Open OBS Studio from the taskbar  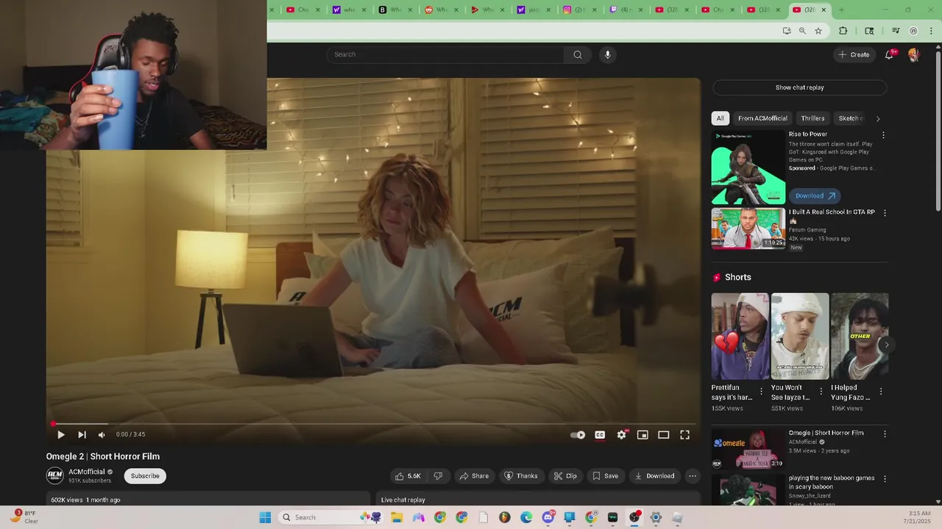pos(634,517)
